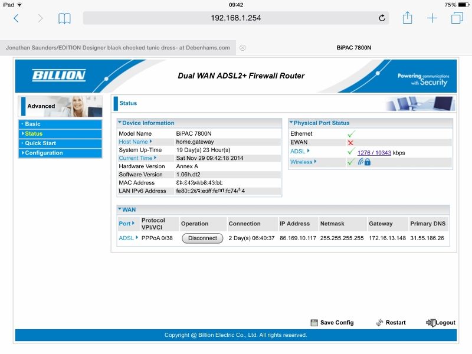Add new tab with plus icon
This screenshot has height=354, width=472.
tap(432, 18)
